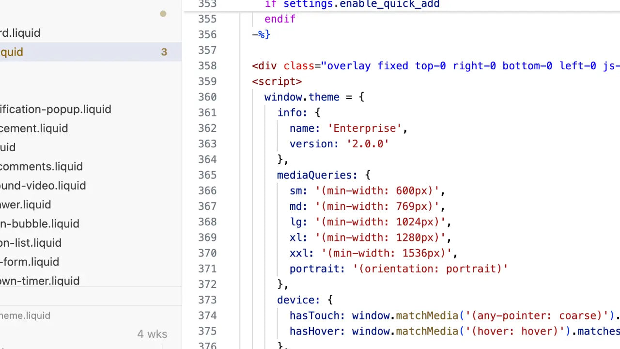Viewport: 620px width, 349px height.
Task: Select the highlighted file with 3 problems
Action: pyautogui.click(x=12, y=52)
